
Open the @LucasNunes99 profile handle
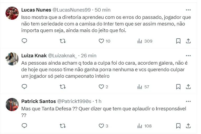coord(72,10)
